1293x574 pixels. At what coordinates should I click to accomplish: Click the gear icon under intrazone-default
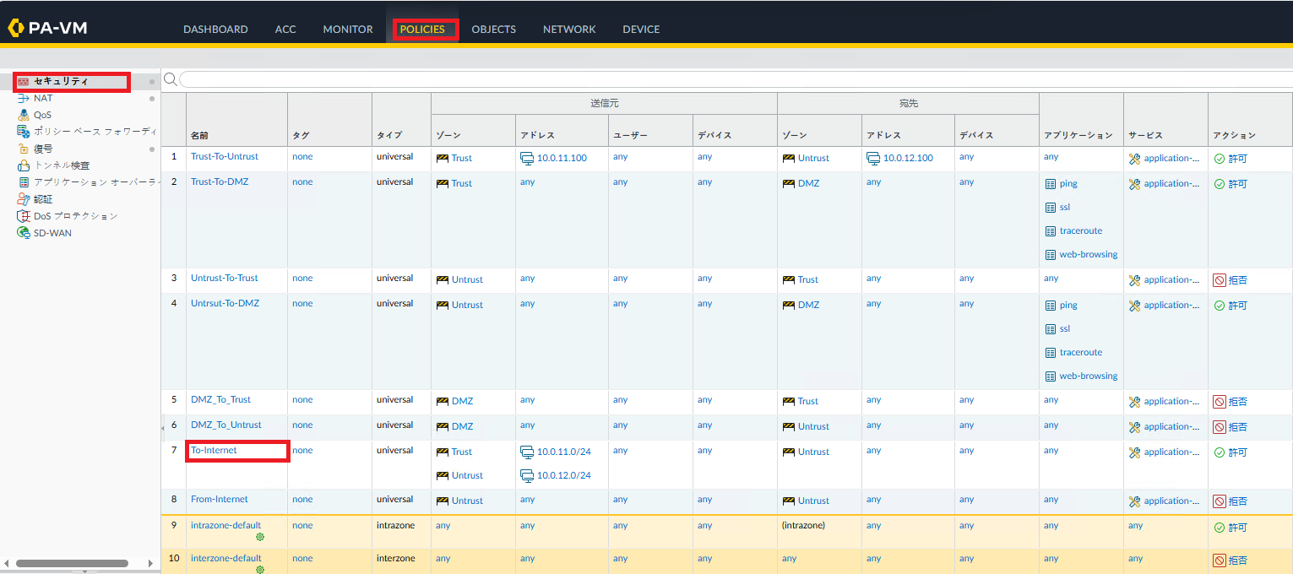coord(260,537)
